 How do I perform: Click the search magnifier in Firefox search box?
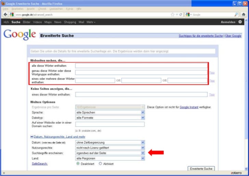pyautogui.click(x=236, y=15)
